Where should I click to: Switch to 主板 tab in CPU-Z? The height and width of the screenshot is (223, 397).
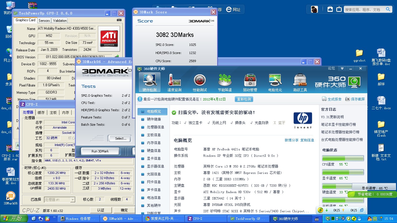[53, 113]
